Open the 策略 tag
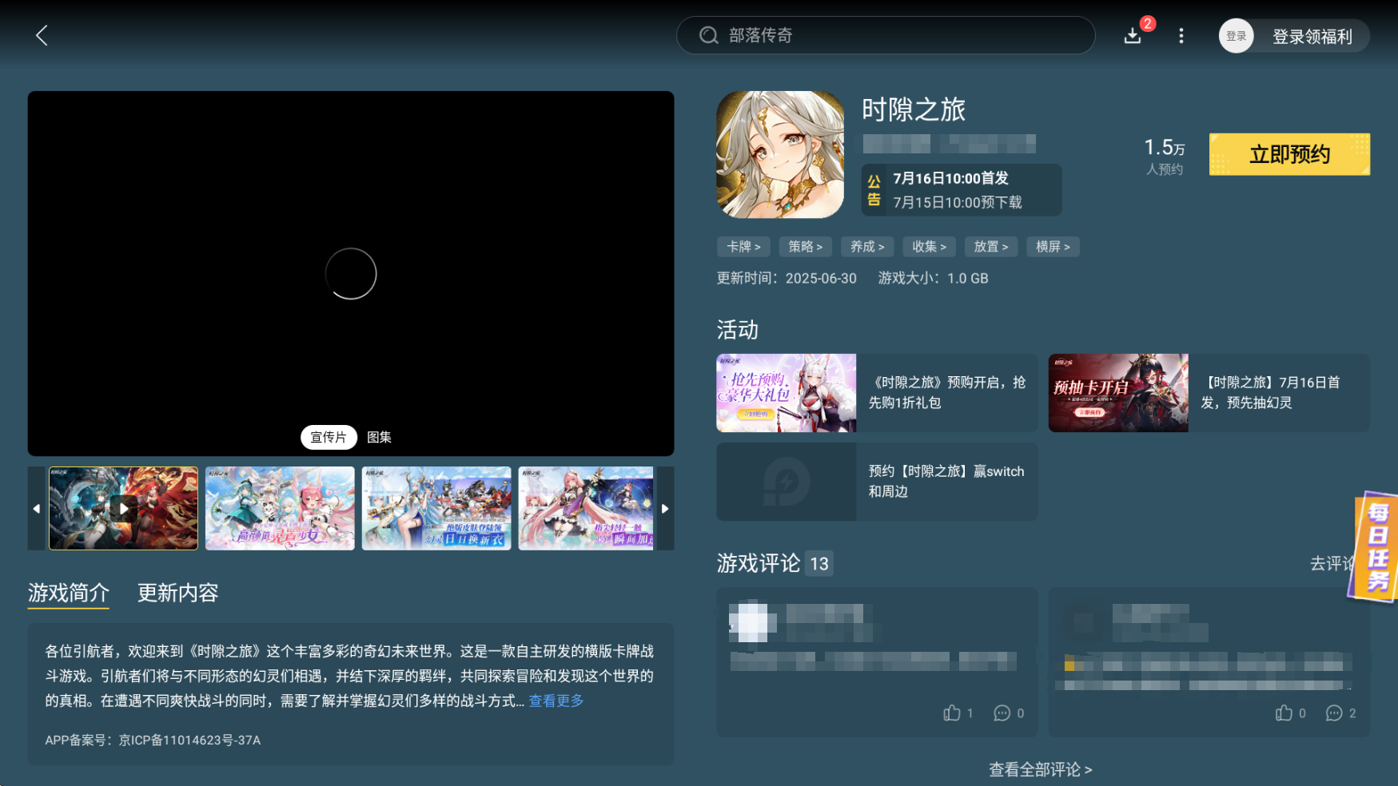The width and height of the screenshot is (1398, 786). click(x=805, y=247)
